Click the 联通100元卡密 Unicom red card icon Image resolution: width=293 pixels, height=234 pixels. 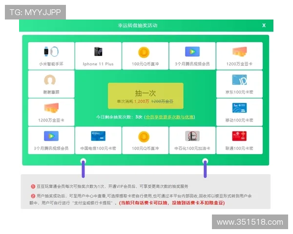point(239,136)
